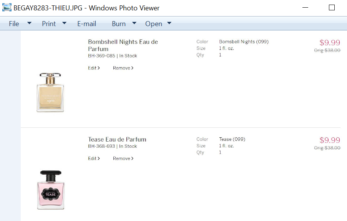Click the BH-368-693 item number text
Screen dimensions: 347x221
[101, 146]
